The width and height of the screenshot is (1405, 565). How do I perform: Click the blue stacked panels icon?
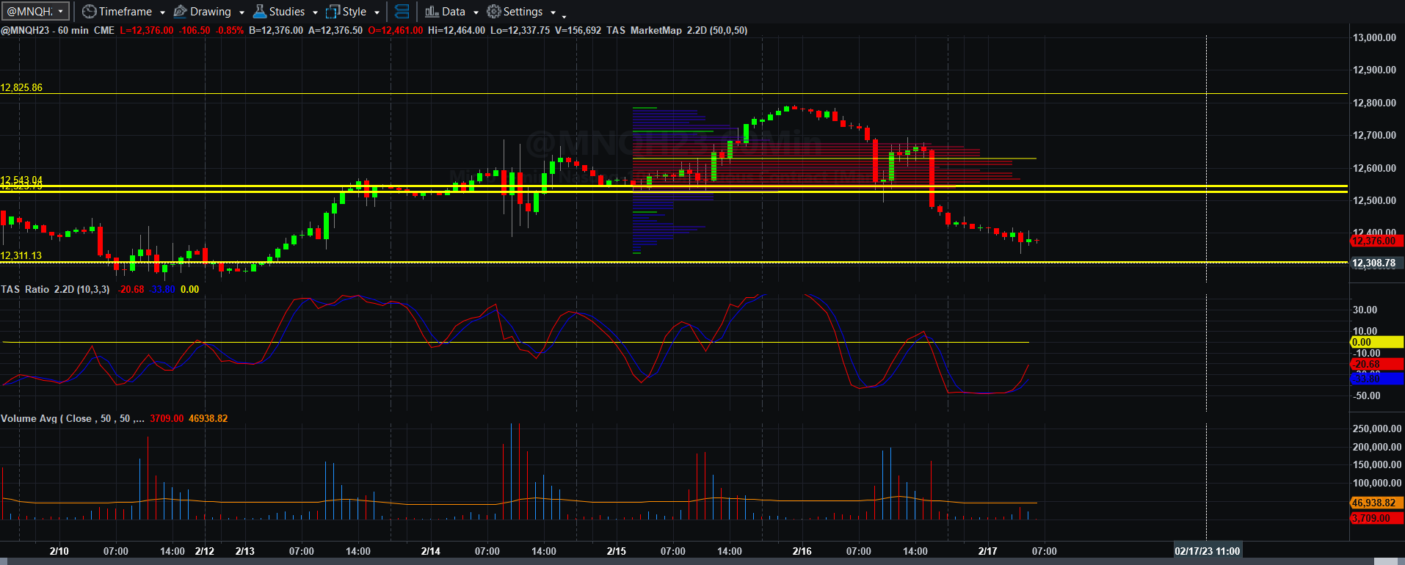click(402, 12)
